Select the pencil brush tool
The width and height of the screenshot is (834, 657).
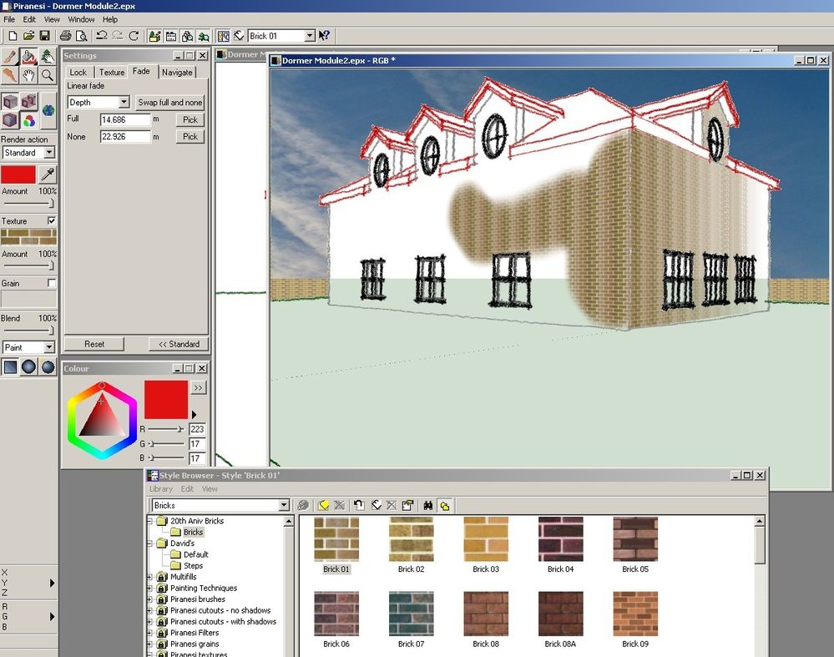(9, 57)
